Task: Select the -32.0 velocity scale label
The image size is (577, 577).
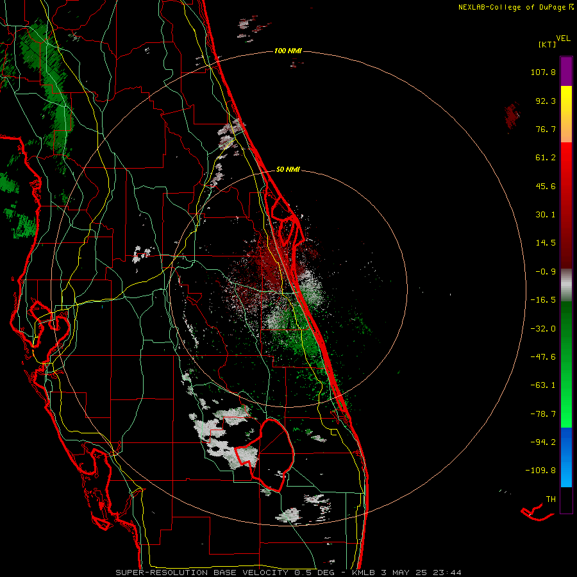Action: pos(543,329)
